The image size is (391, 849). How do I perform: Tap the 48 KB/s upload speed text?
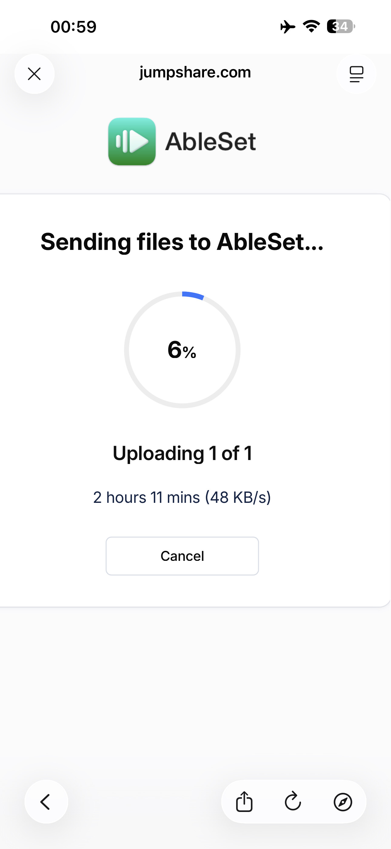pyautogui.click(x=238, y=497)
